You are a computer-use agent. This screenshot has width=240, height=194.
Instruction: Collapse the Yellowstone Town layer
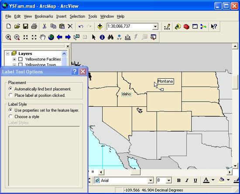(14, 65)
